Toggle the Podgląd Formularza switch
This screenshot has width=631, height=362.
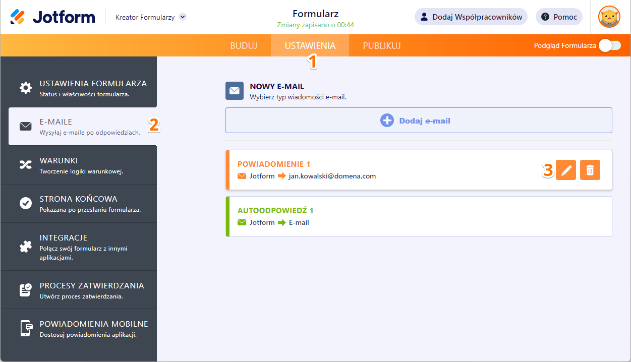pyautogui.click(x=609, y=46)
